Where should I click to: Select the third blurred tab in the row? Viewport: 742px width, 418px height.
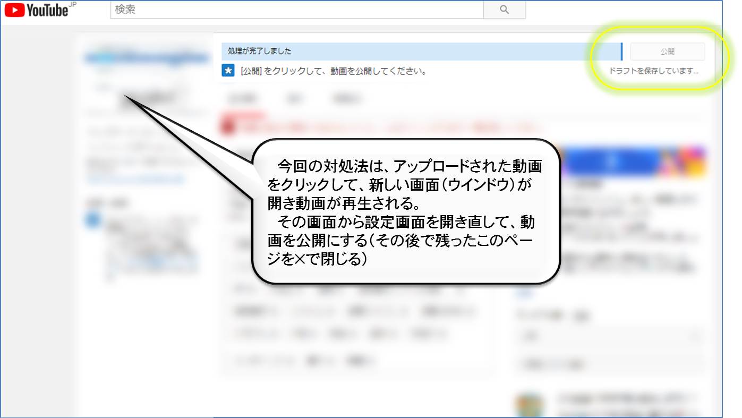(x=347, y=99)
